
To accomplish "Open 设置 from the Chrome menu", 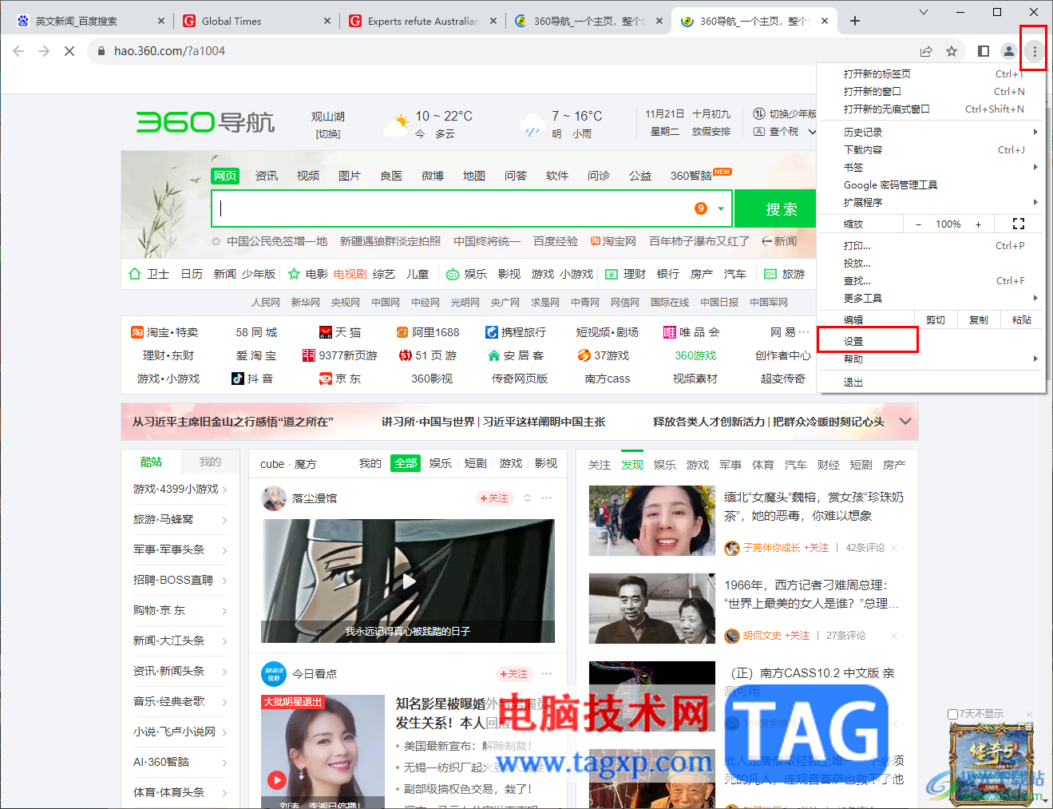I will [x=852, y=339].
